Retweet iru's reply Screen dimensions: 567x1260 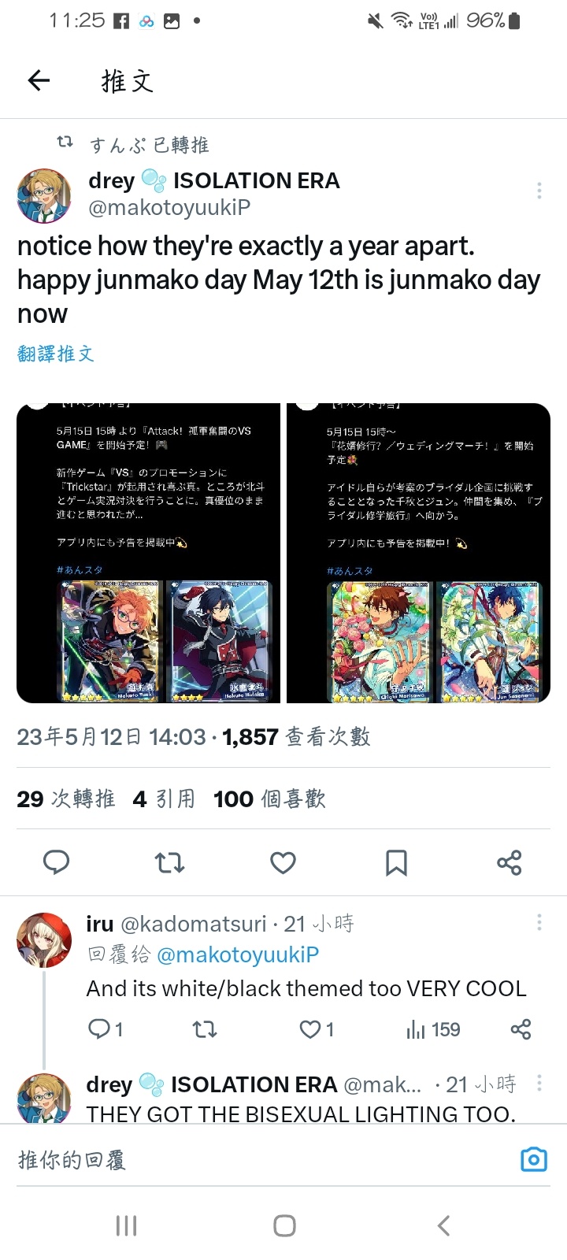[x=205, y=1029]
